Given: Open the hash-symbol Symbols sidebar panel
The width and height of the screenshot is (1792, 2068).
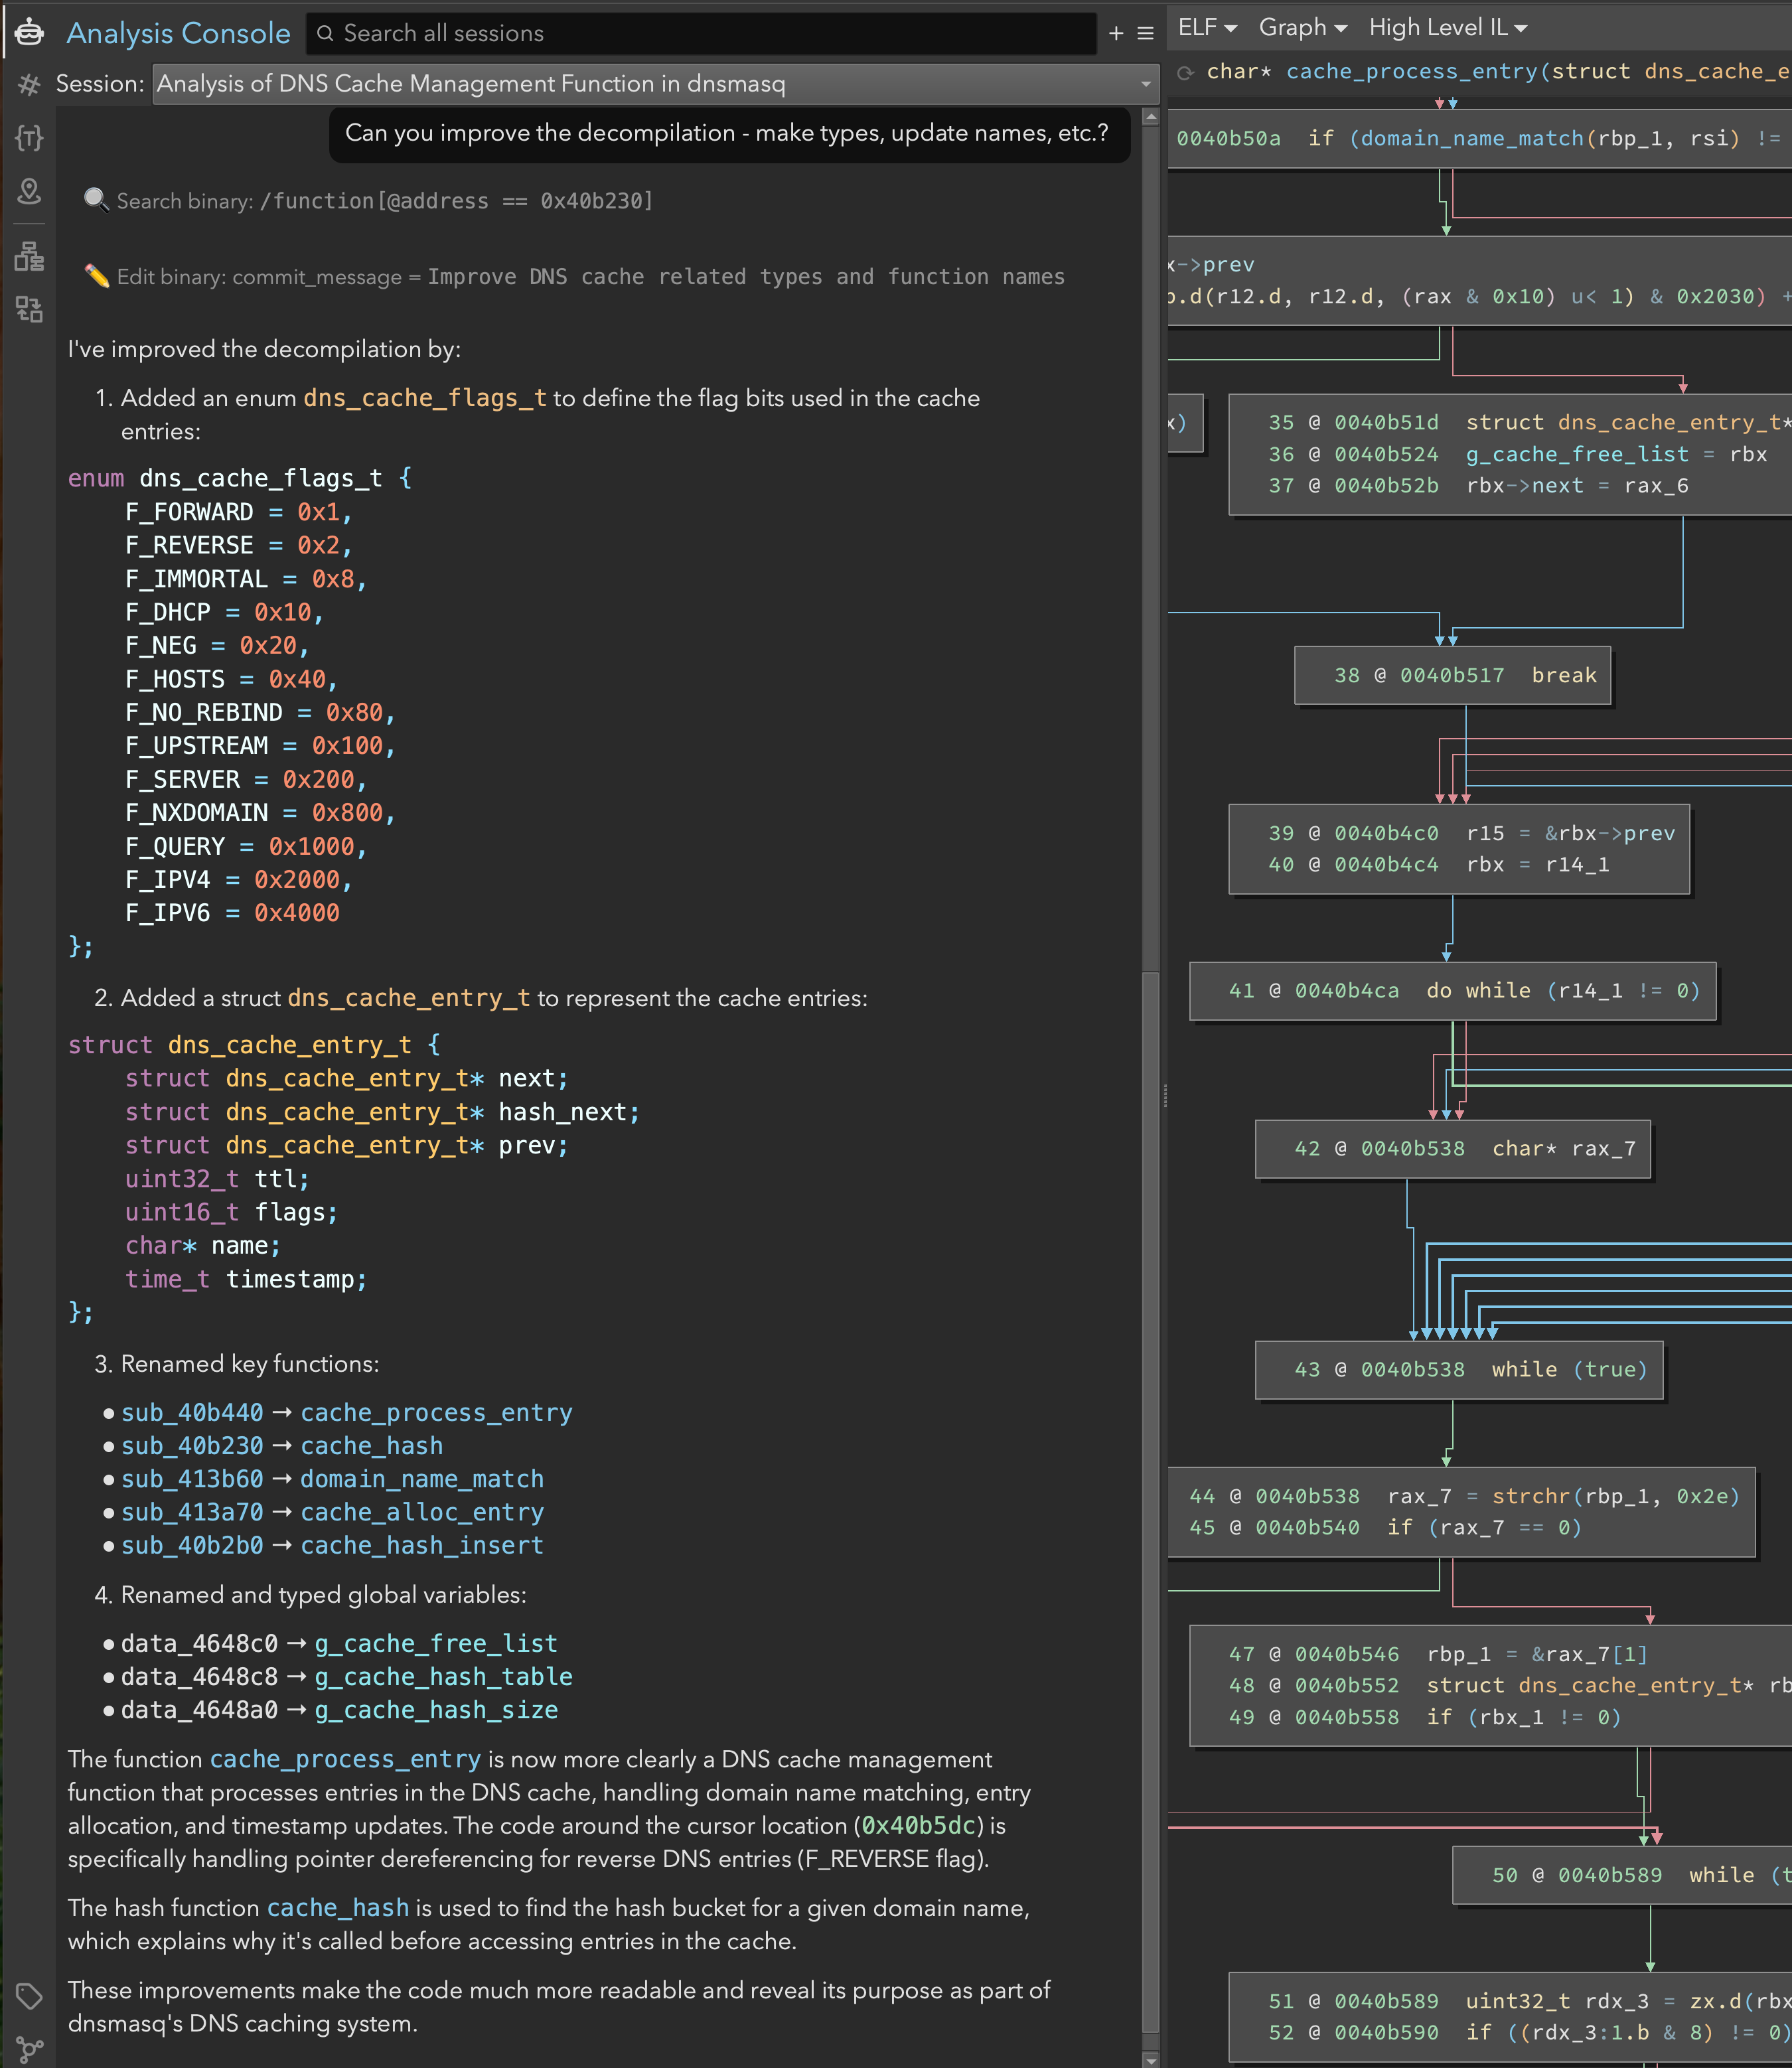Looking at the screenshot, I should pyautogui.click(x=29, y=85).
